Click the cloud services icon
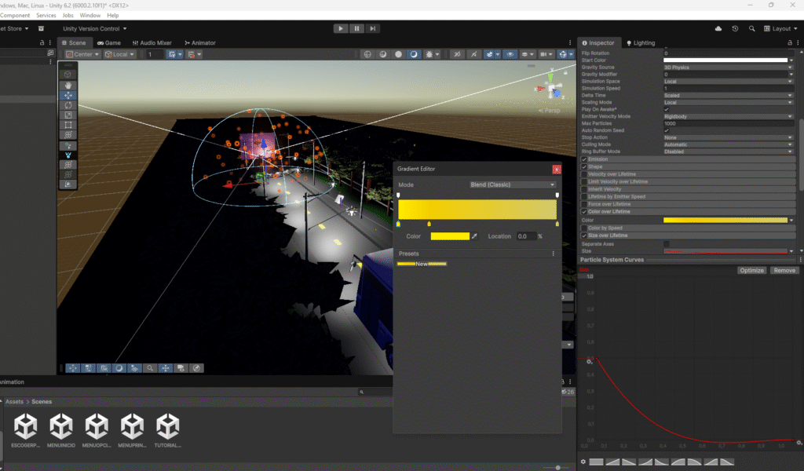Viewport: 804px width, 471px height. (718, 28)
